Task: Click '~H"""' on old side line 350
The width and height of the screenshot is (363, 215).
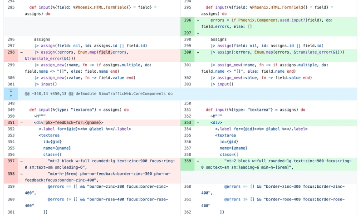Action: (39, 116)
